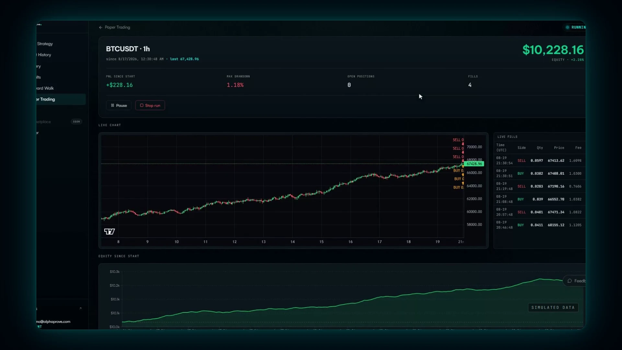Click the BUY fill row at 21:30:51
The width and height of the screenshot is (622, 350).
click(539, 174)
